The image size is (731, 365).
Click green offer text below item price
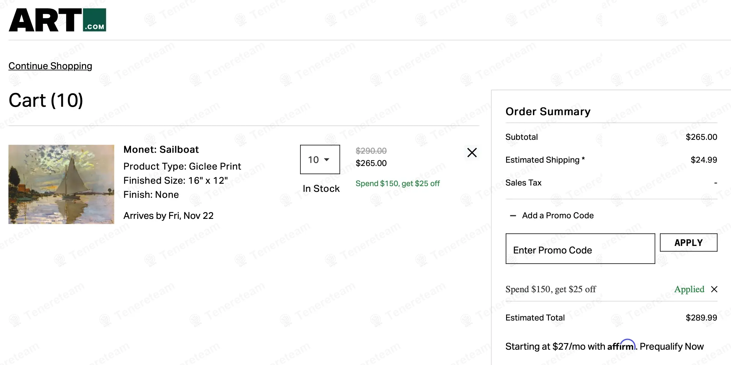[x=397, y=183]
